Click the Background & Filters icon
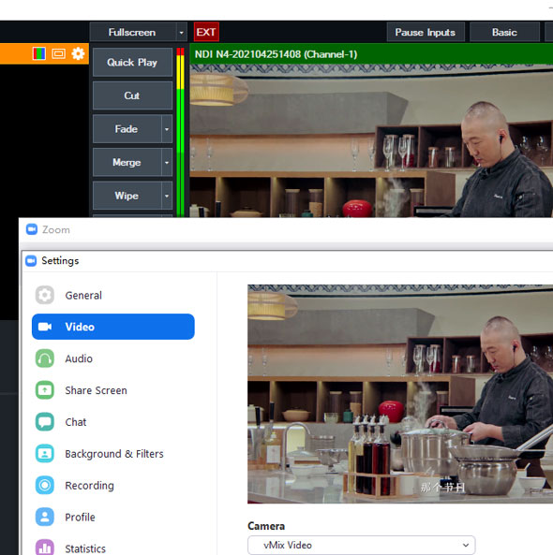Image resolution: width=553 pixels, height=555 pixels. click(x=45, y=453)
